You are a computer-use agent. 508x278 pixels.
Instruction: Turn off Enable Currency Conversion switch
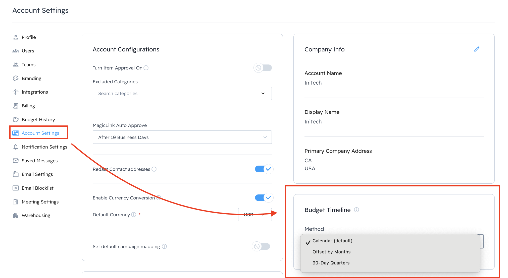tap(264, 198)
